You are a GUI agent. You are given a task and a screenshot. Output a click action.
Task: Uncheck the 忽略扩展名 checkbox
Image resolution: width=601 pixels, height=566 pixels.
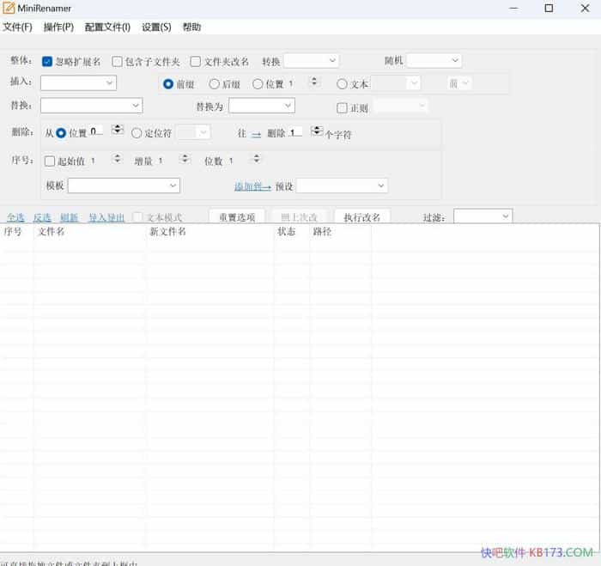pyautogui.click(x=47, y=62)
